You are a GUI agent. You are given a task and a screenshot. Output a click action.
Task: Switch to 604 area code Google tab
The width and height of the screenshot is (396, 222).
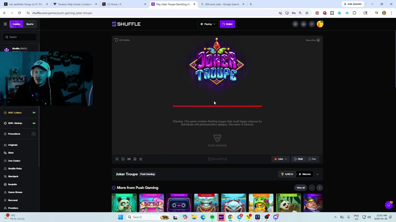pyautogui.click(x=222, y=4)
